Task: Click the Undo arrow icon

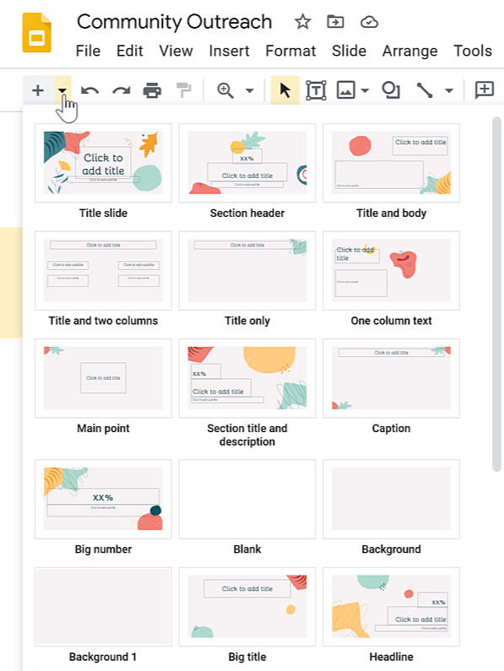Action: coord(90,90)
